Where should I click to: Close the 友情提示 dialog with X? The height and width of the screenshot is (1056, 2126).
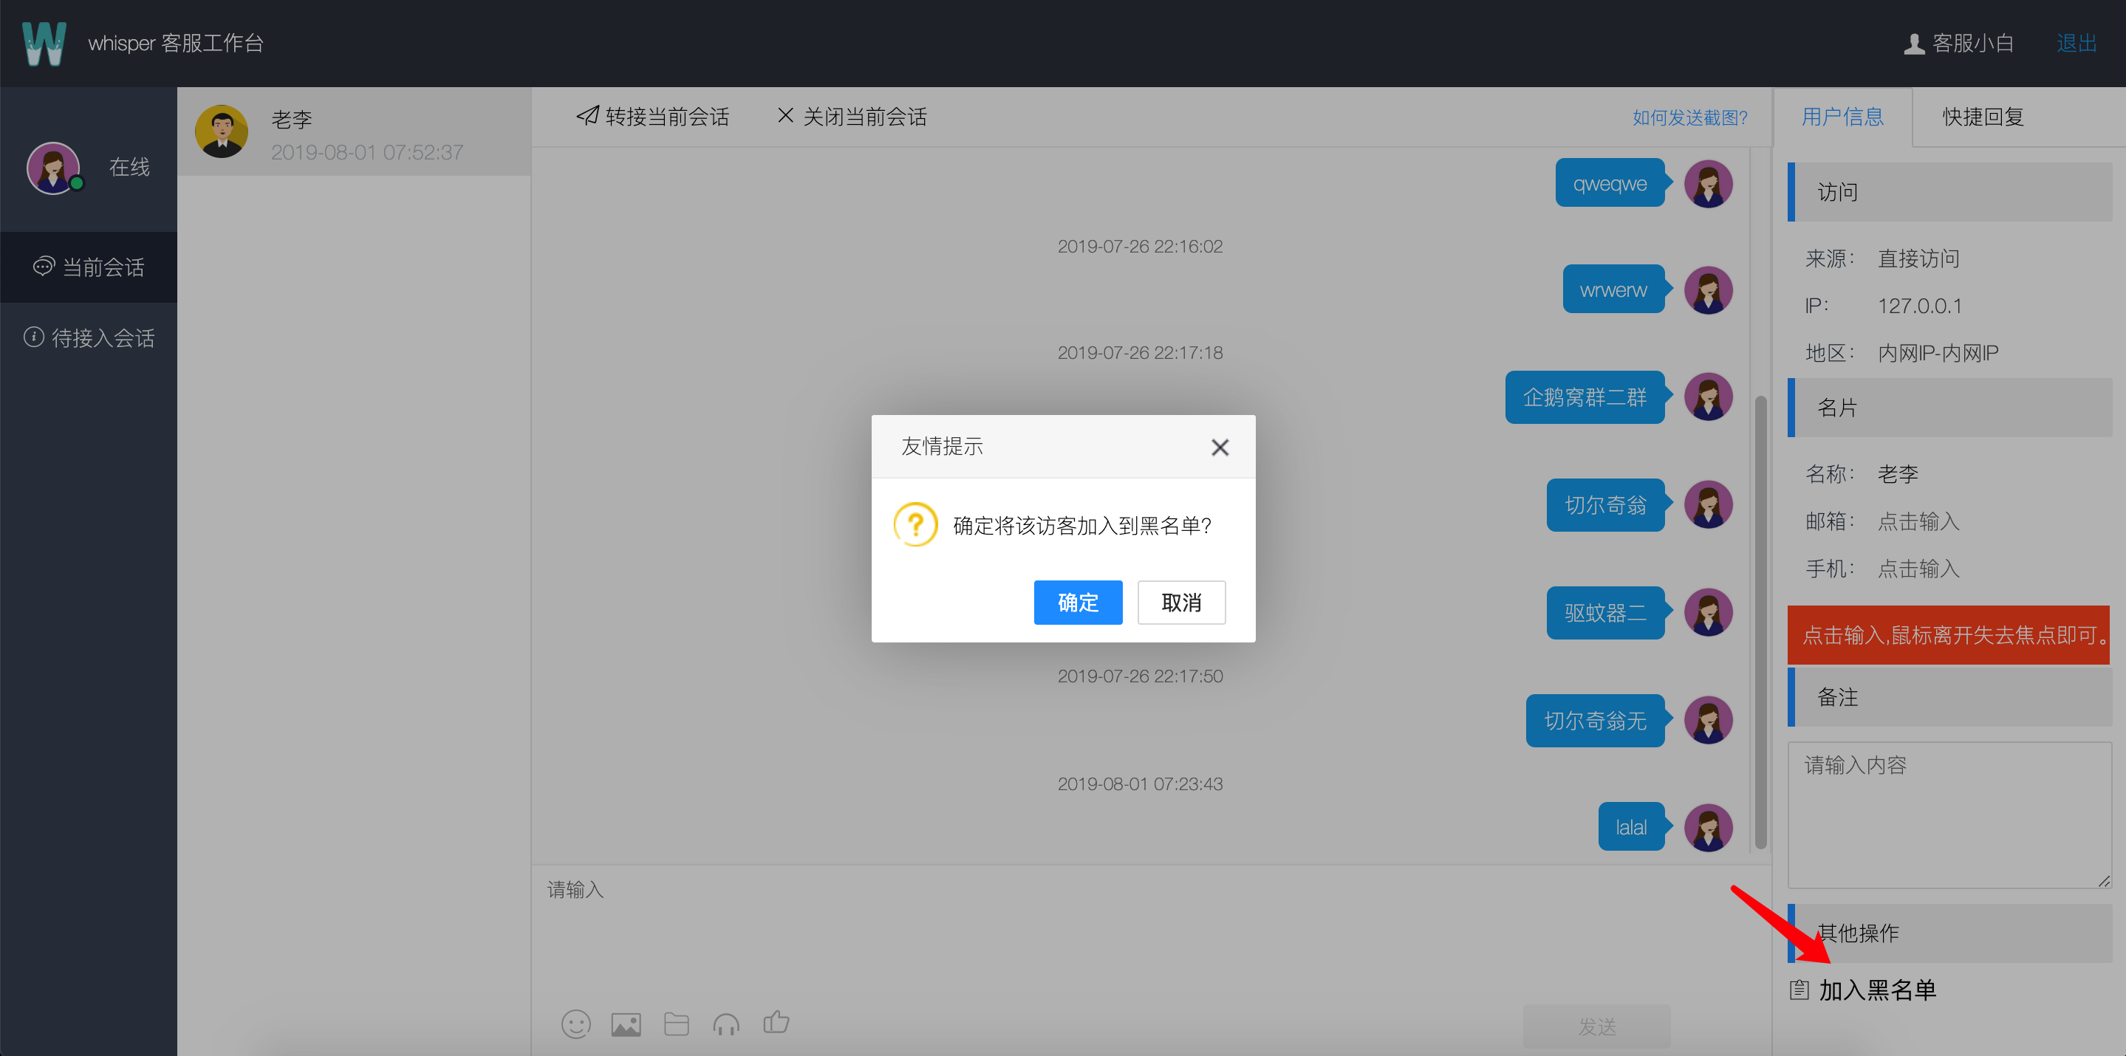click(1220, 448)
